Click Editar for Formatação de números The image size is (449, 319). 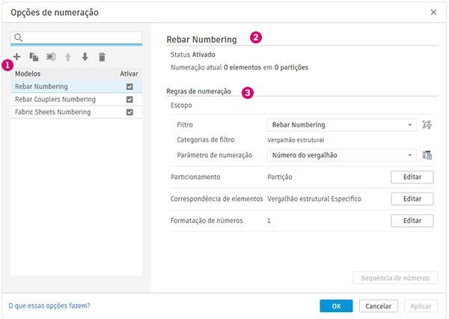click(x=412, y=221)
